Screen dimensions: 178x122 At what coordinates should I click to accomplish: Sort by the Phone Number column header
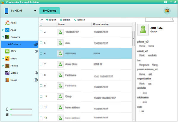click(112, 24)
